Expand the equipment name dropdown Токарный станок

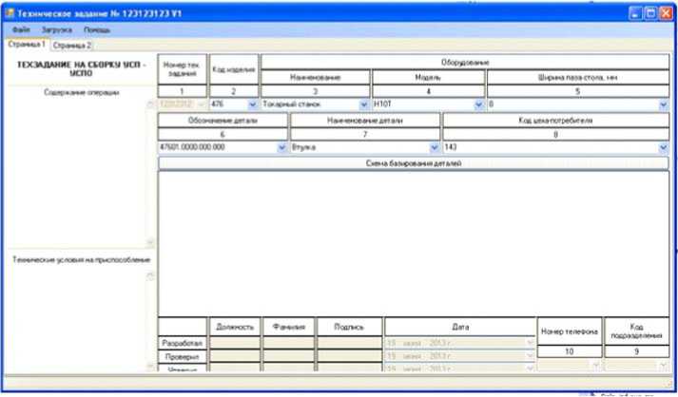[364, 104]
